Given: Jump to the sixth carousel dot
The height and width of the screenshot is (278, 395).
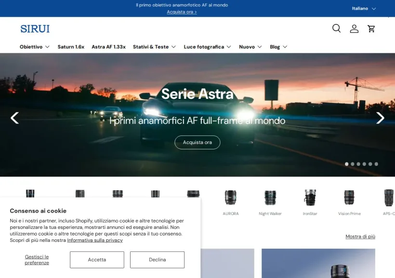Looking at the screenshot, I should click(x=376, y=164).
